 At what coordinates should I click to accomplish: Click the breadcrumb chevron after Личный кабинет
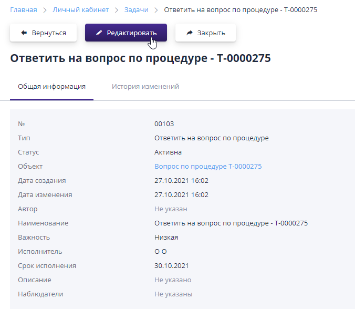117,10
